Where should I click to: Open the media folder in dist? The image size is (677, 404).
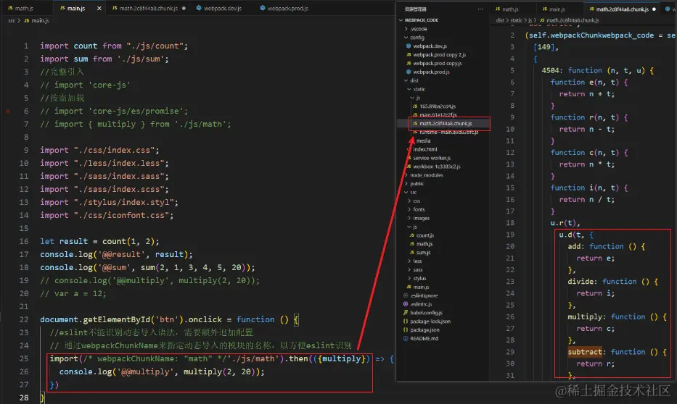click(423, 141)
